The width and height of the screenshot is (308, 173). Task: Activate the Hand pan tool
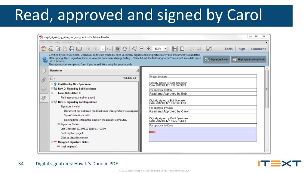(x=125, y=49)
